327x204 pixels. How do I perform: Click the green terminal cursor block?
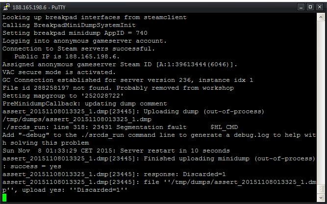click(4, 198)
